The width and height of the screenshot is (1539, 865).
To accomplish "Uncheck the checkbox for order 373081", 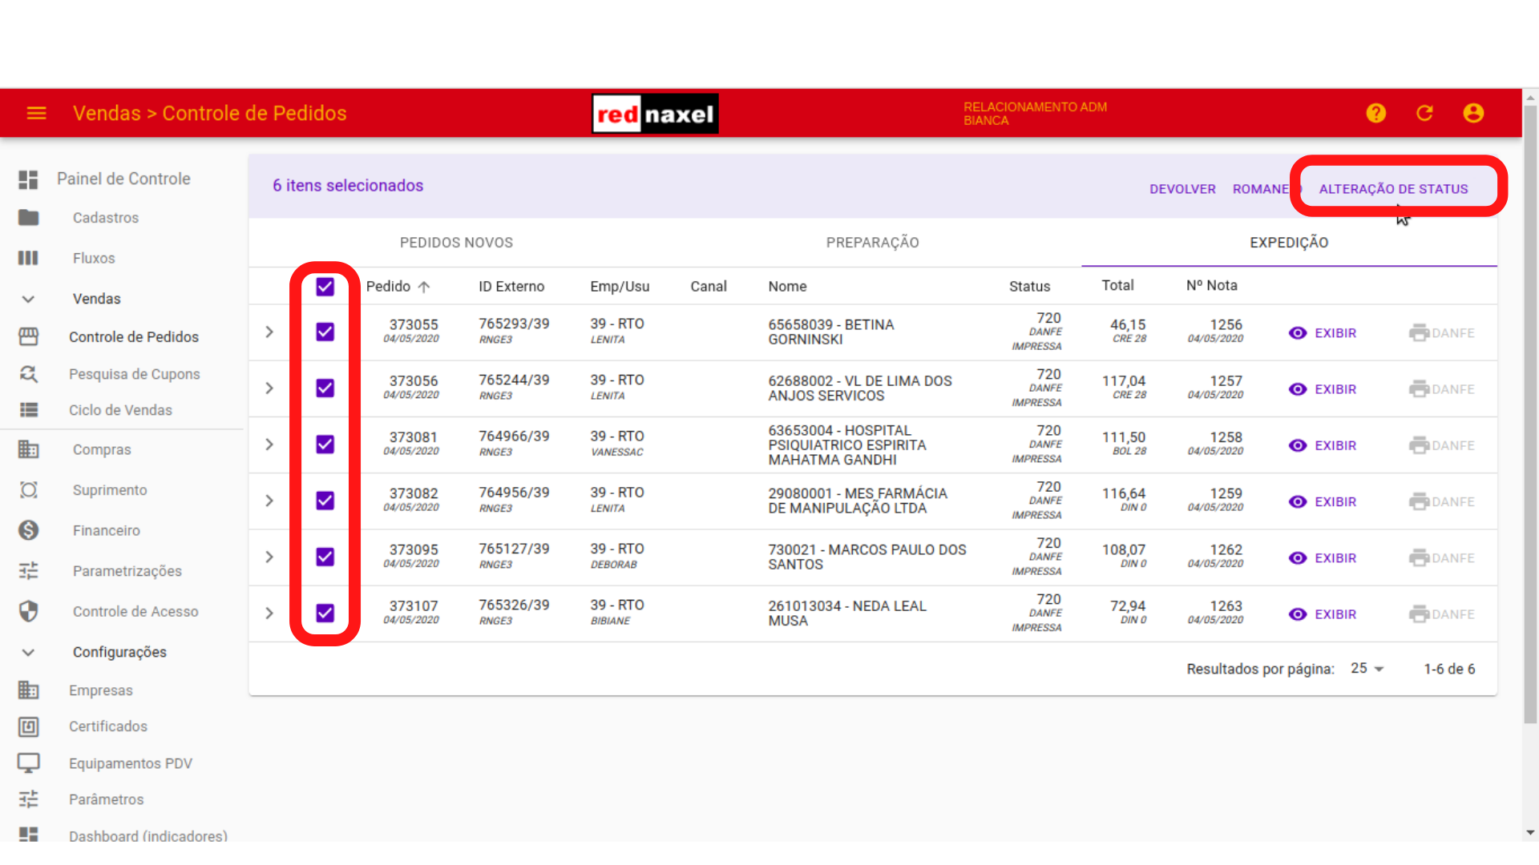I will [325, 445].
